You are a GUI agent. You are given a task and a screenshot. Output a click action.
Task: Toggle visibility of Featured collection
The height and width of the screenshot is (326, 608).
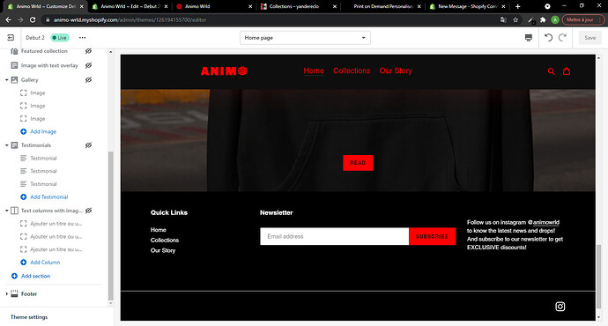[88, 51]
